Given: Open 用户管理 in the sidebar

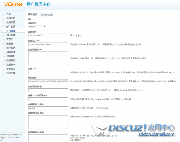Looking at the screenshot, I should coord(11,35).
